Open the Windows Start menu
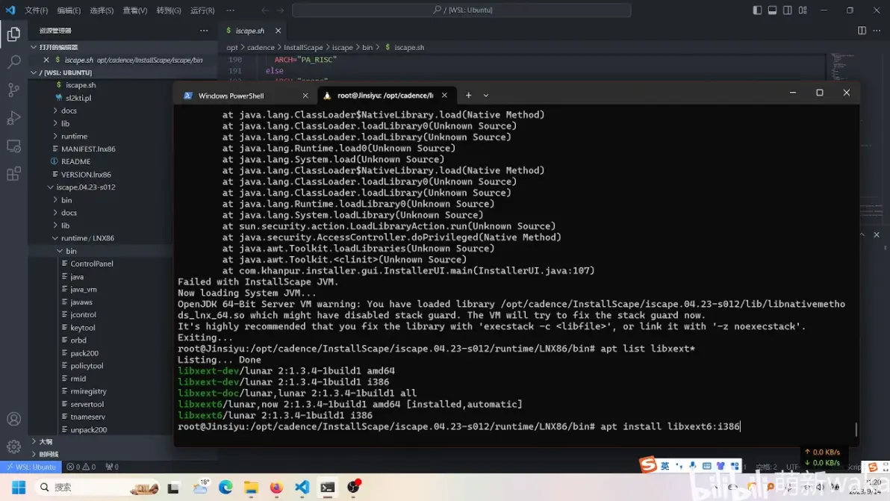The height and width of the screenshot is (501, 890). click(x=19, y=488)
